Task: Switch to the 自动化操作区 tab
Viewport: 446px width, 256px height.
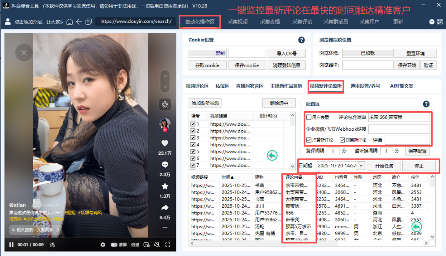Action: click(200, 22)
